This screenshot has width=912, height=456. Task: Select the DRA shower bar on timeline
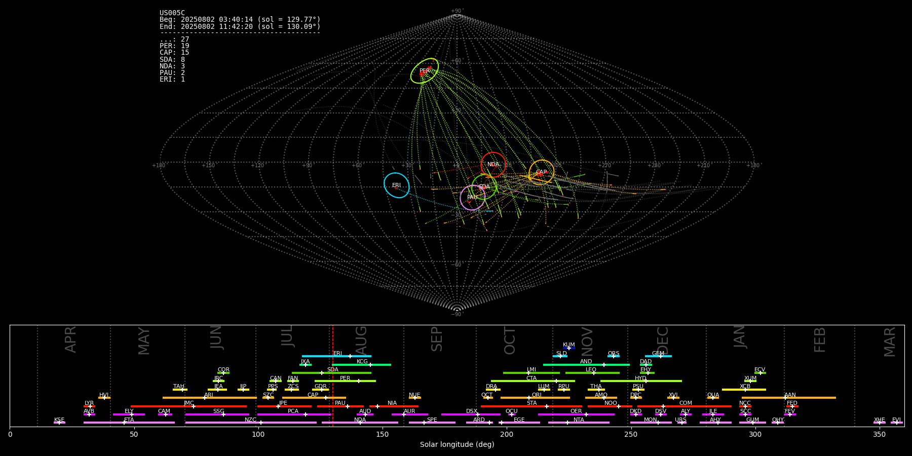click(x=493, y=390)
